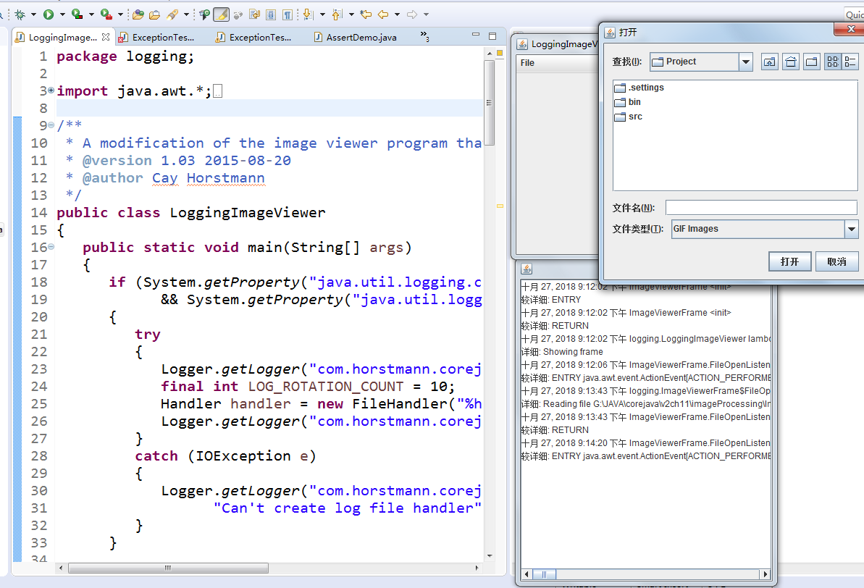
Task: Toggle the highlighted Mark Occurrences button
Action: pyautogui.click(x=221, y=14)
